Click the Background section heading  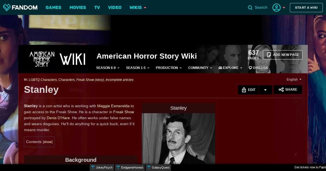(x=81, y=160)
